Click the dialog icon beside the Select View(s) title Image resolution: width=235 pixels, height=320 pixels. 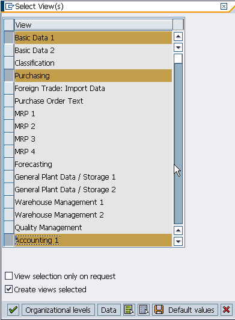[x=9, y=6]
